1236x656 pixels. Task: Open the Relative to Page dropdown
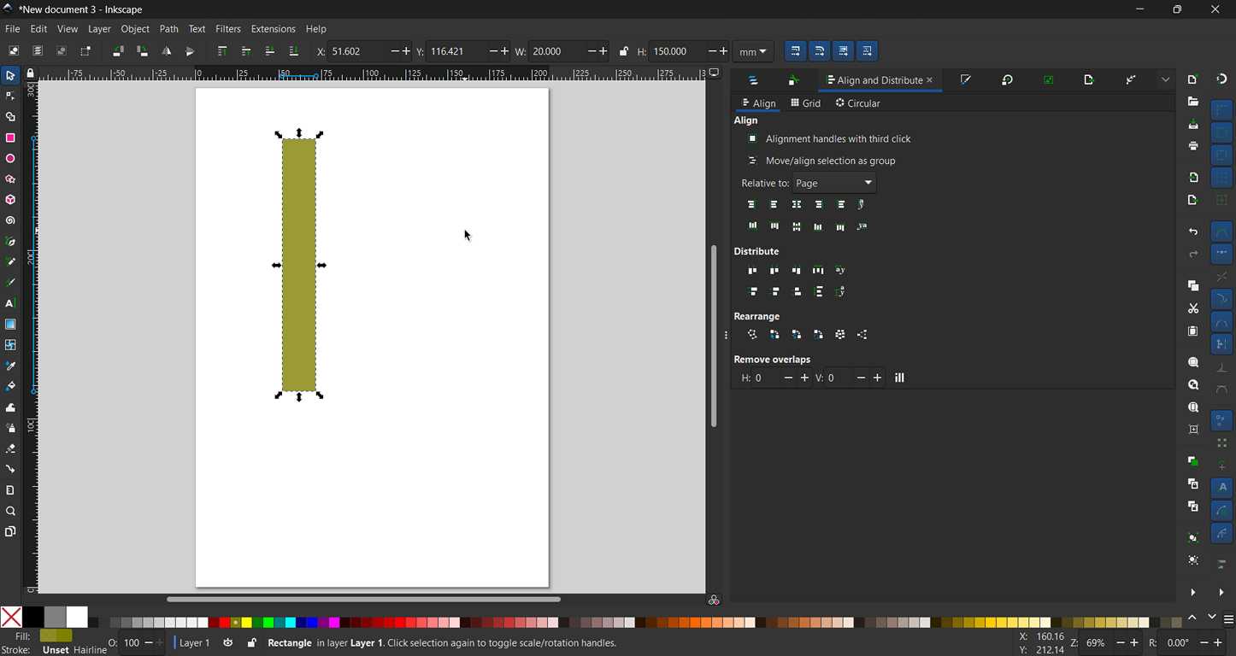834,183
